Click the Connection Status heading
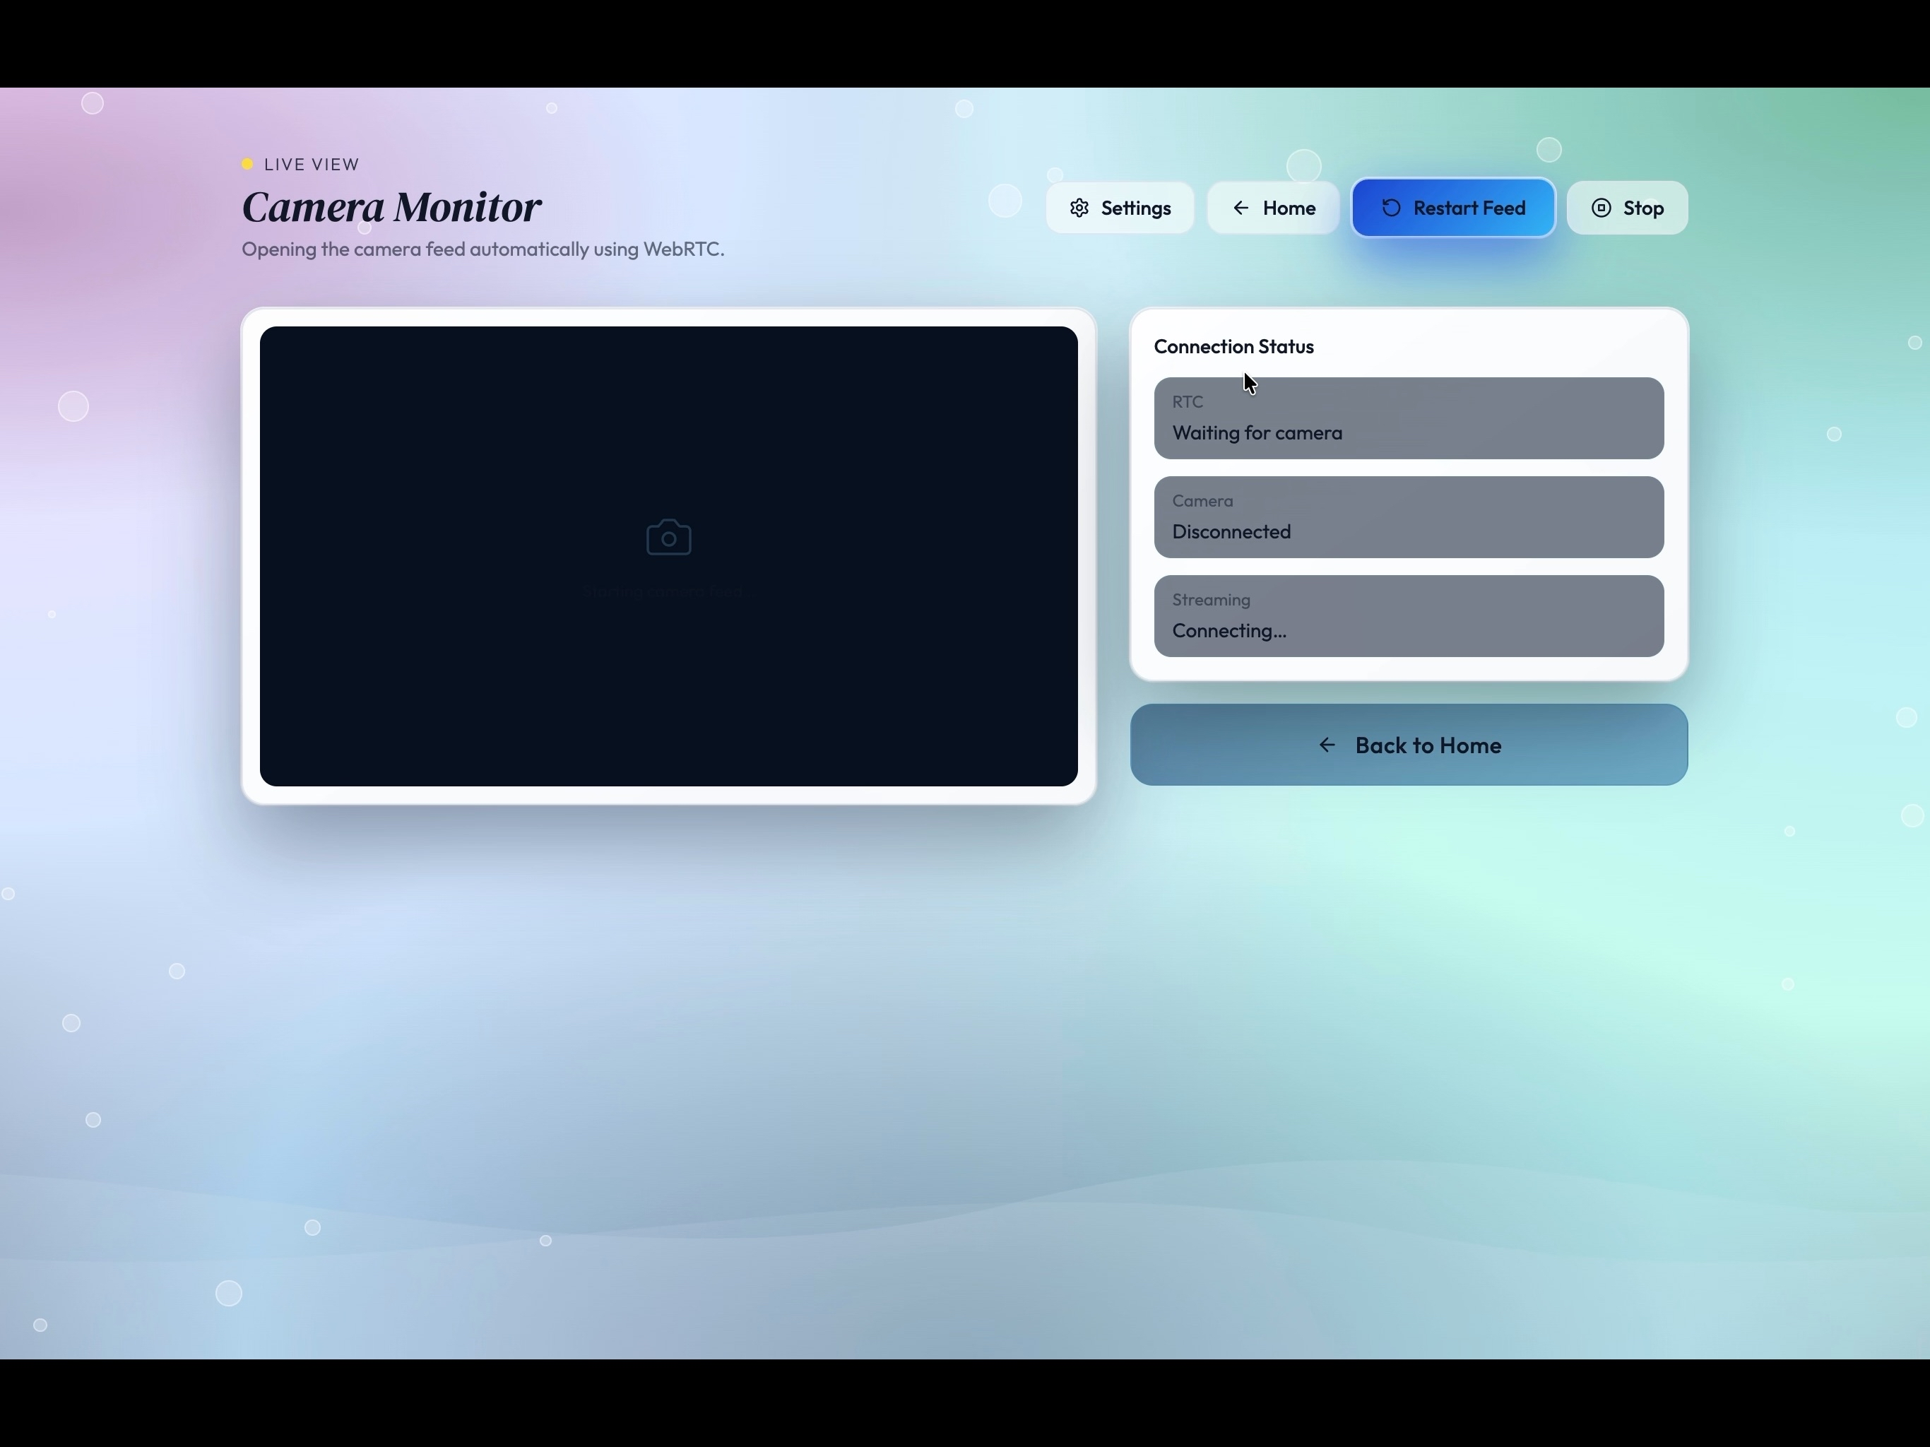 [1233, 346]
